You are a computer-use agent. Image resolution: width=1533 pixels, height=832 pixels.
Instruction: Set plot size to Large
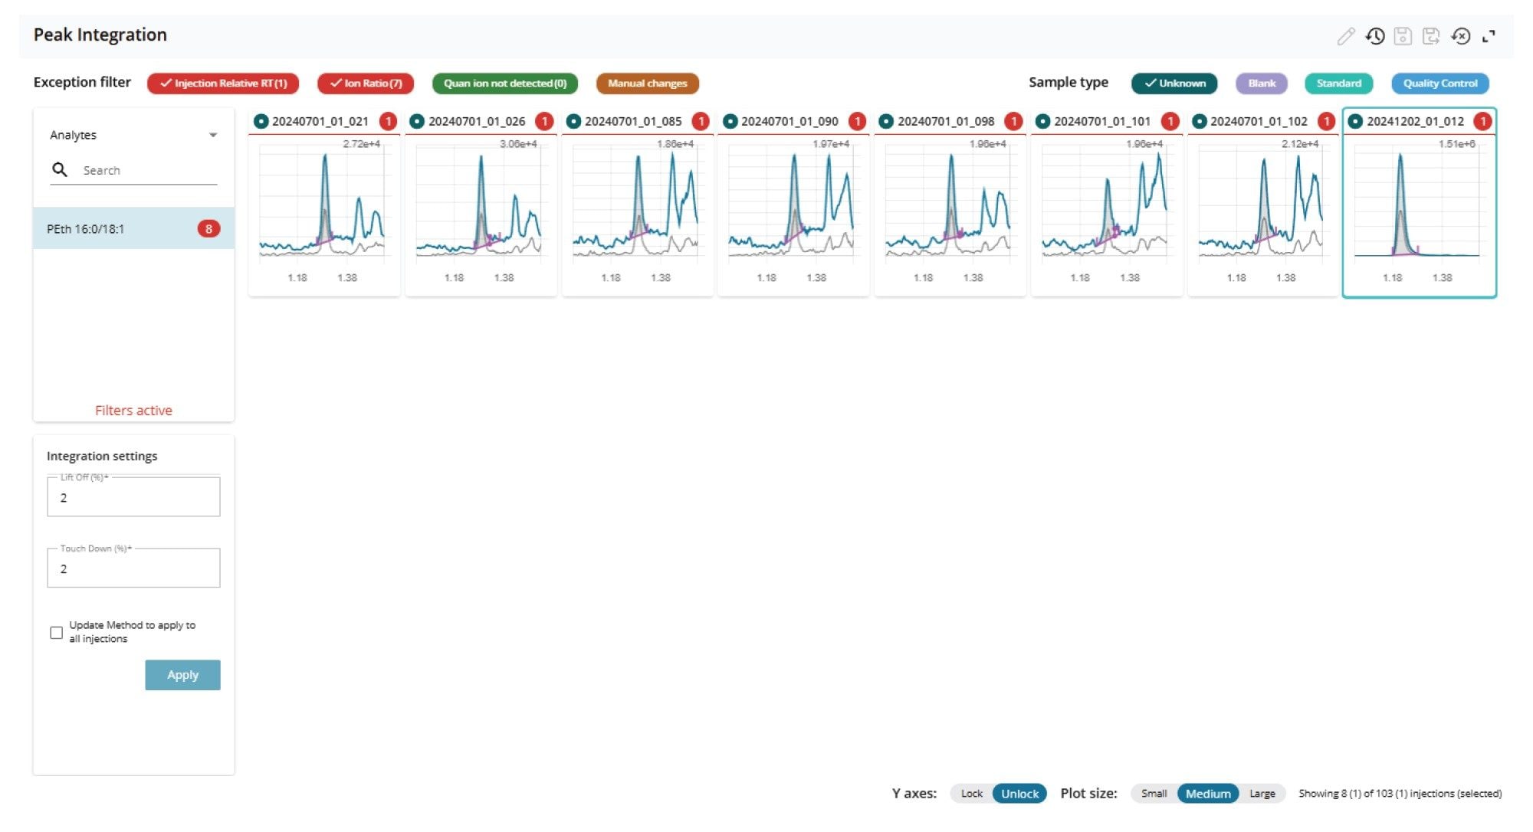pyautogui.click(x=1262, y=794)
